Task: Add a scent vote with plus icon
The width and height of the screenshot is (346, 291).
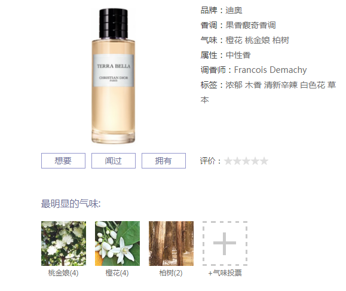Action: click(225, 243)
